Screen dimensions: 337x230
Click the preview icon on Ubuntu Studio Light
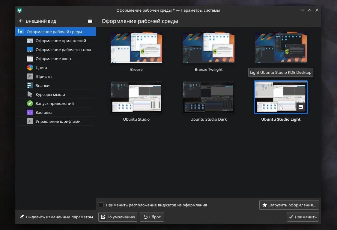tap(300, 107)
